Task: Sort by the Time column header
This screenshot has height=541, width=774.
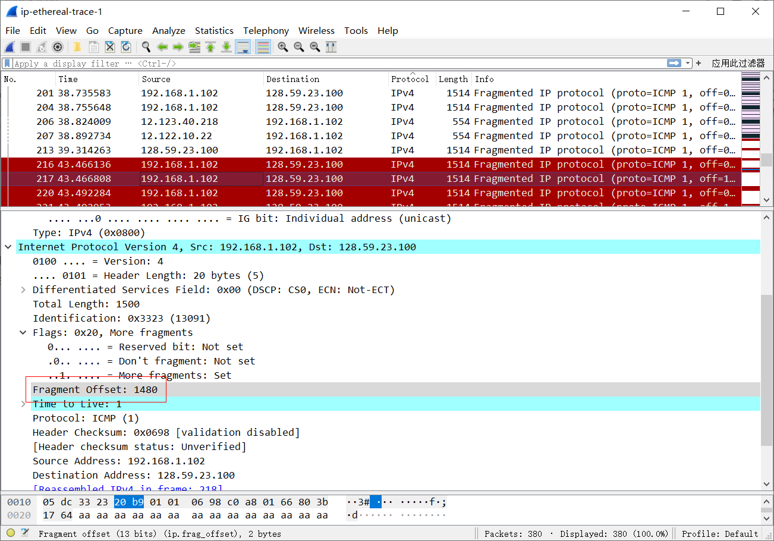Action: [97, 79]
